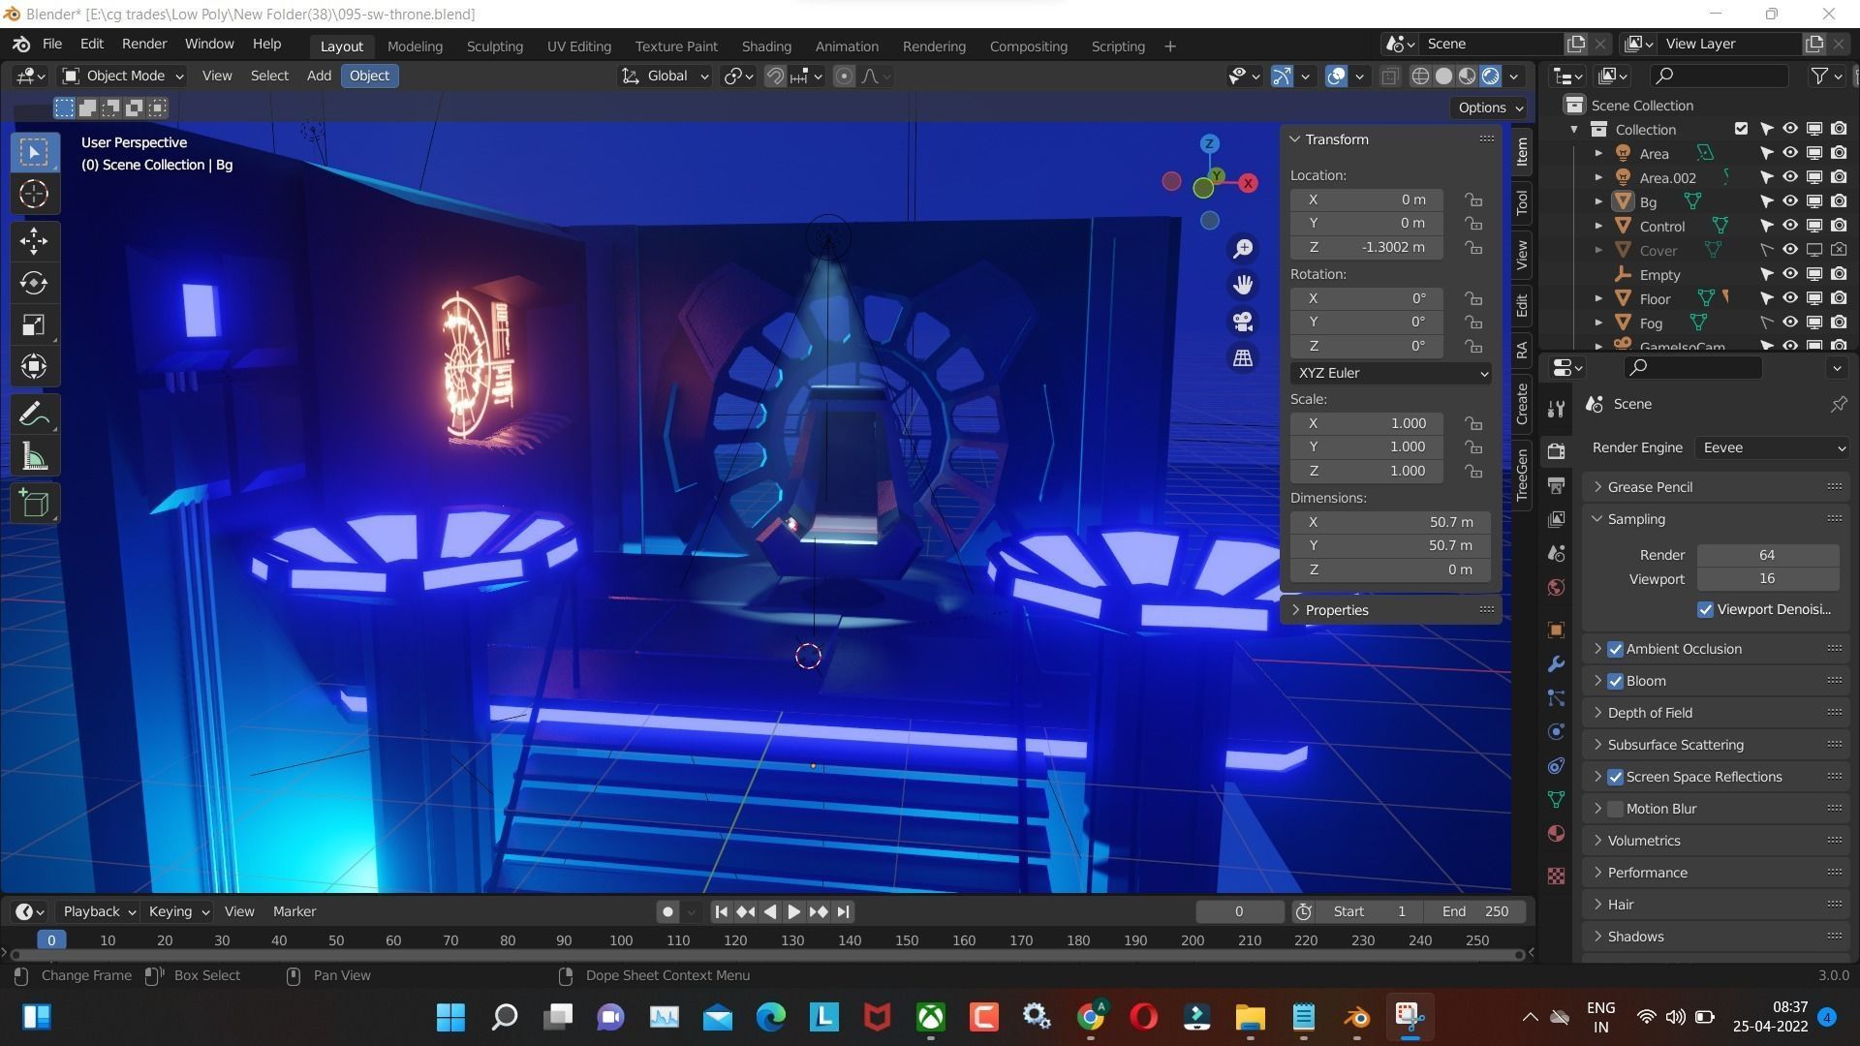Uncheck the Bloom option

(1615, 681)
